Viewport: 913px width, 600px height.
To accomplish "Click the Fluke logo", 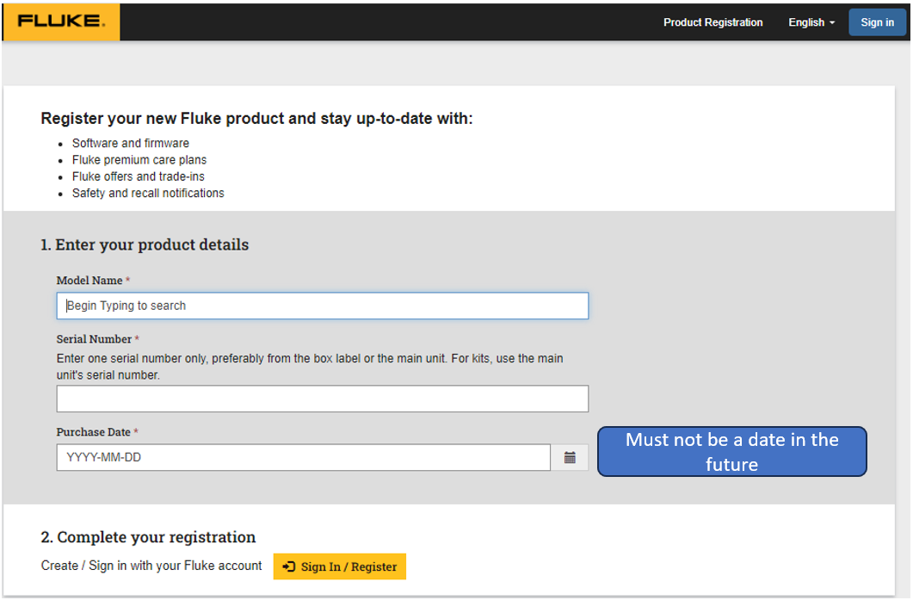I will (61, 22).
